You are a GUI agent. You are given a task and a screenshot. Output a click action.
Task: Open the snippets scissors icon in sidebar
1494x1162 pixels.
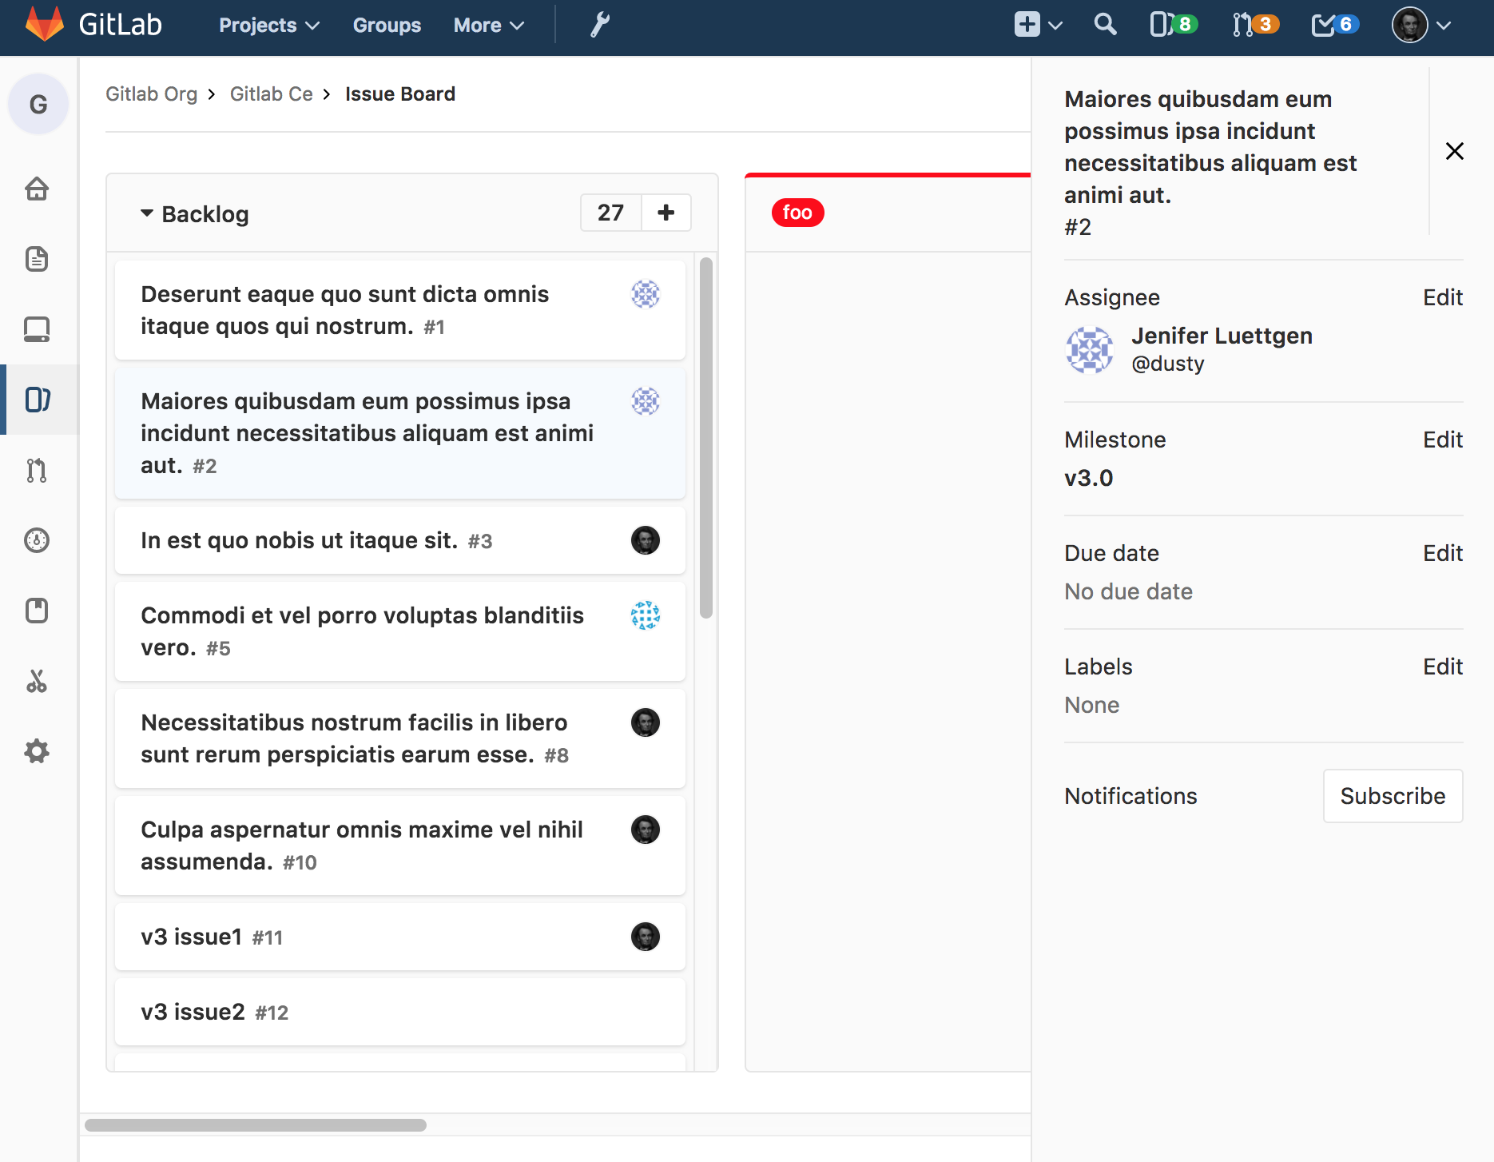click(x=37, y=681)
